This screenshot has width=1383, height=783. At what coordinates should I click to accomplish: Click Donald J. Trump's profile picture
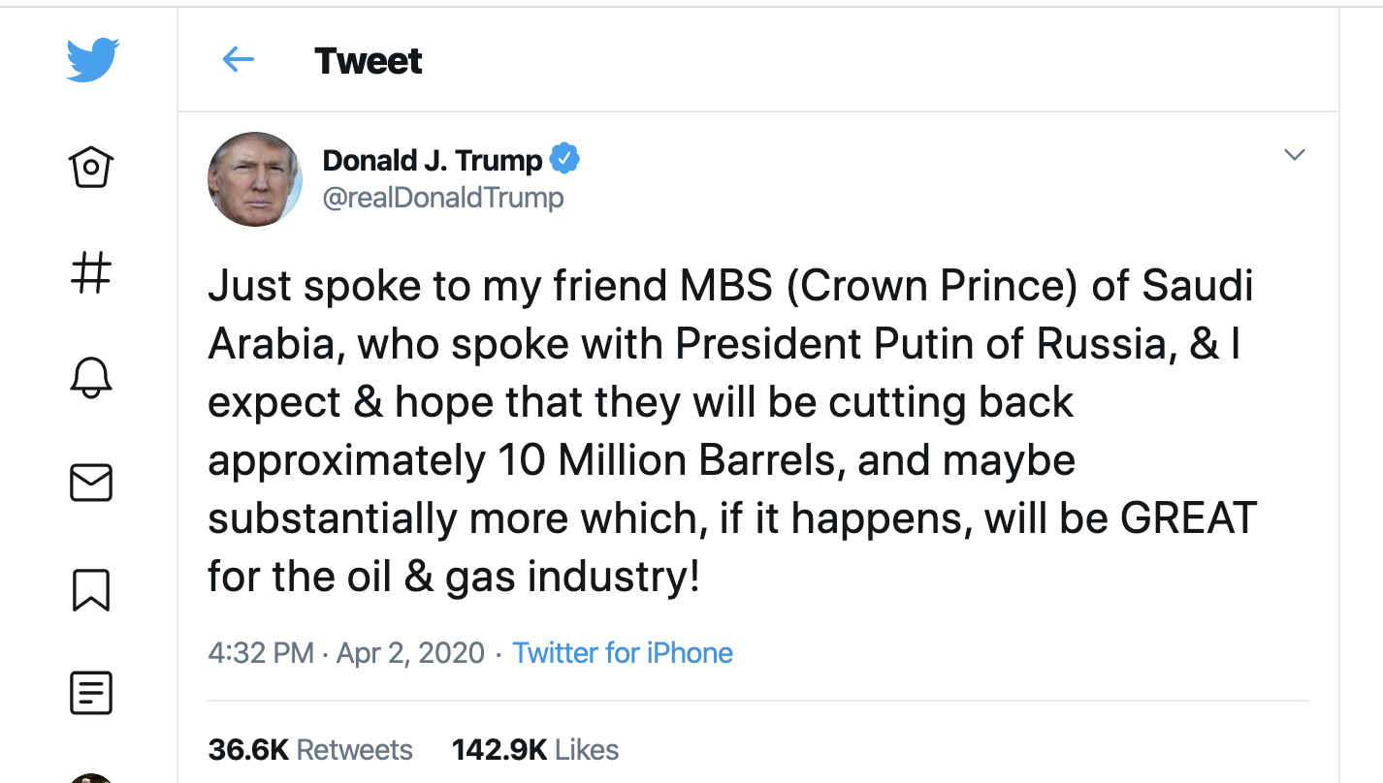(x=254, y=179)
